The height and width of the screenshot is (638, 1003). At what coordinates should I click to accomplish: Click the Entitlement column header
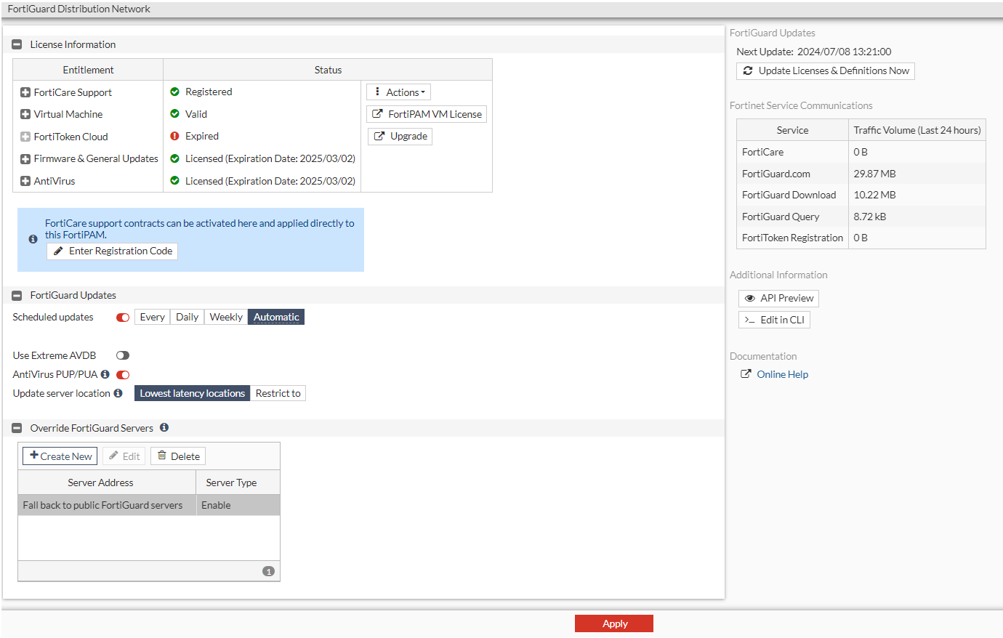tap(88, 70)
